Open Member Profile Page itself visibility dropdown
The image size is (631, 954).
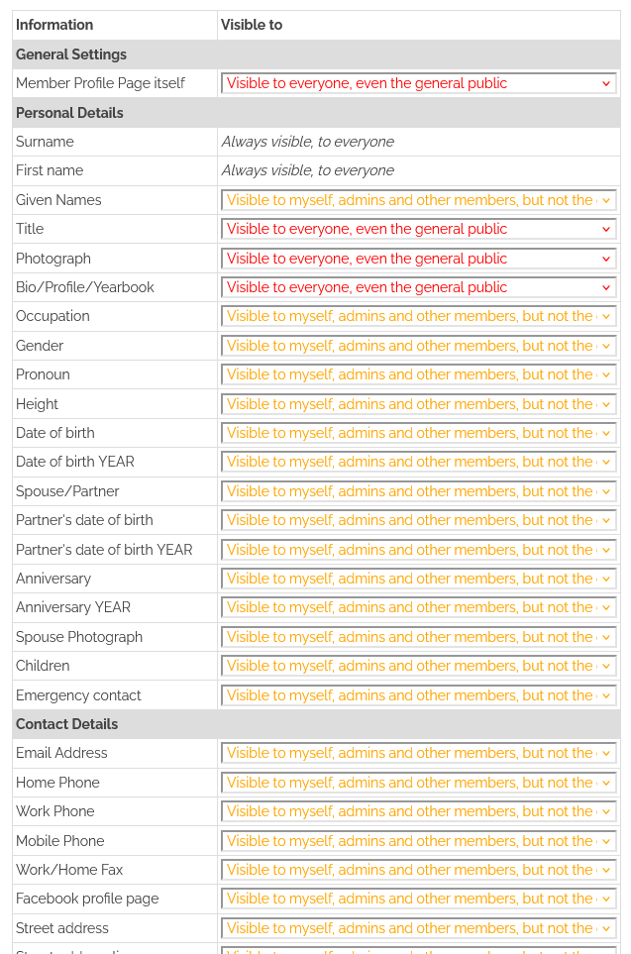(x=418, y=84)
